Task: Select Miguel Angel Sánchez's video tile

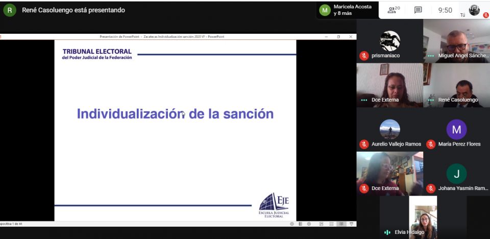Action: click(x=456, y=41)
